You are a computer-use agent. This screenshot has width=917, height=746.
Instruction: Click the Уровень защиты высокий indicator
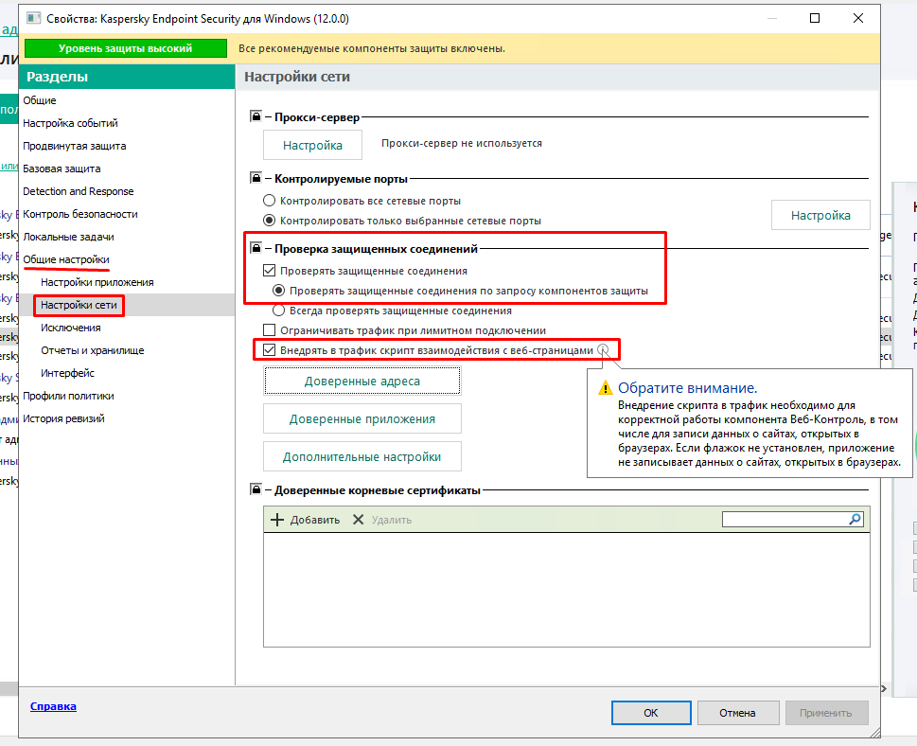pos(125,48)
